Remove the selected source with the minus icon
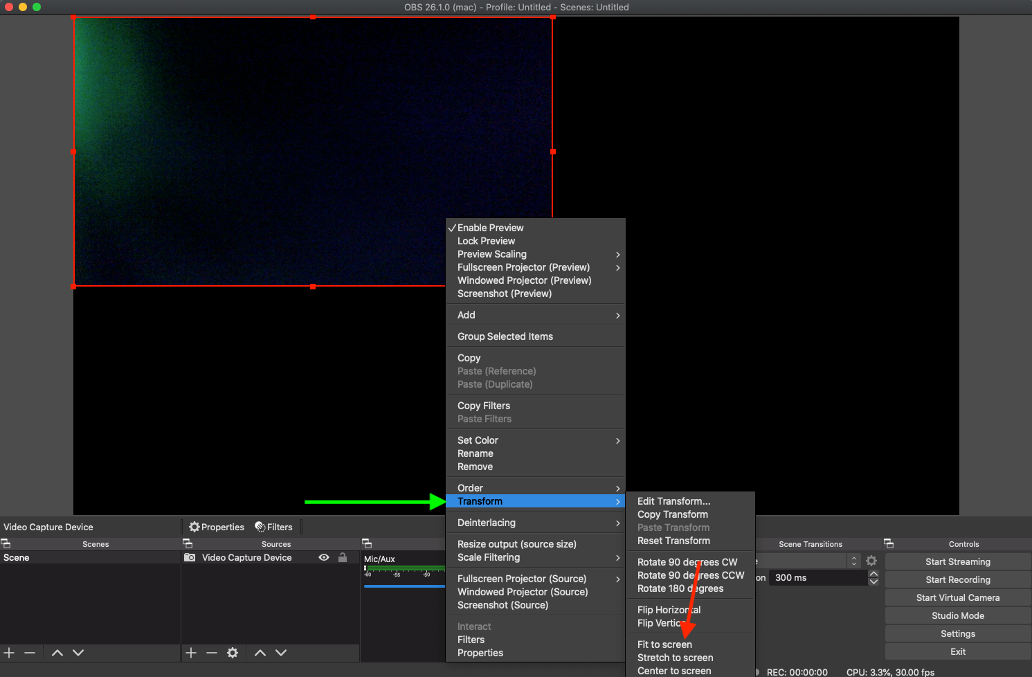The height and width of the screenshot is (677, 1032). 212,653
